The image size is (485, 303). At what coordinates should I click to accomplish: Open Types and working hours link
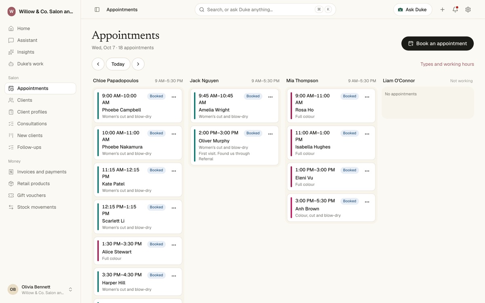coord(447,64)
